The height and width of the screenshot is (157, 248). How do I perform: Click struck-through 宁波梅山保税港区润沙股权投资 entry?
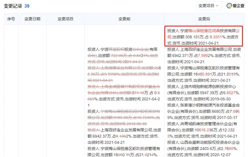(x=124, y=117)
